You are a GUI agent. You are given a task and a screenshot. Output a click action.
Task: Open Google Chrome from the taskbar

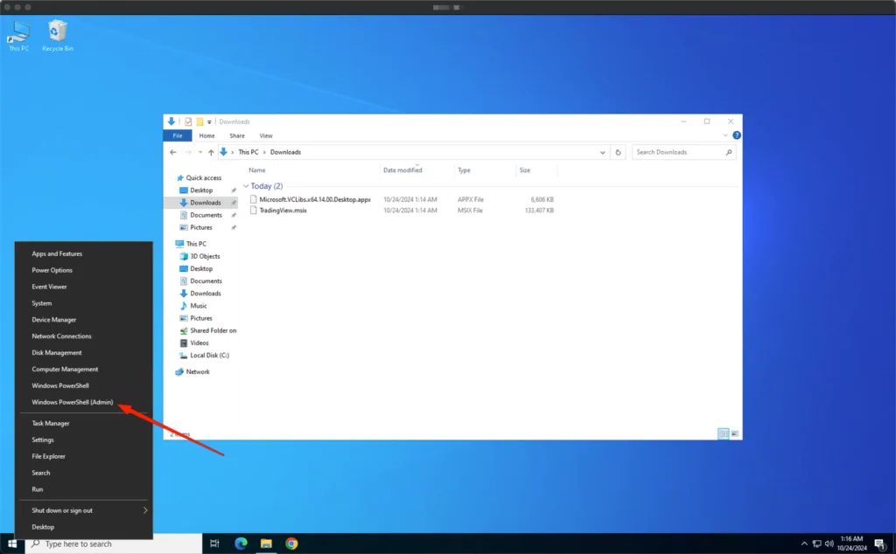coord(291,544)
